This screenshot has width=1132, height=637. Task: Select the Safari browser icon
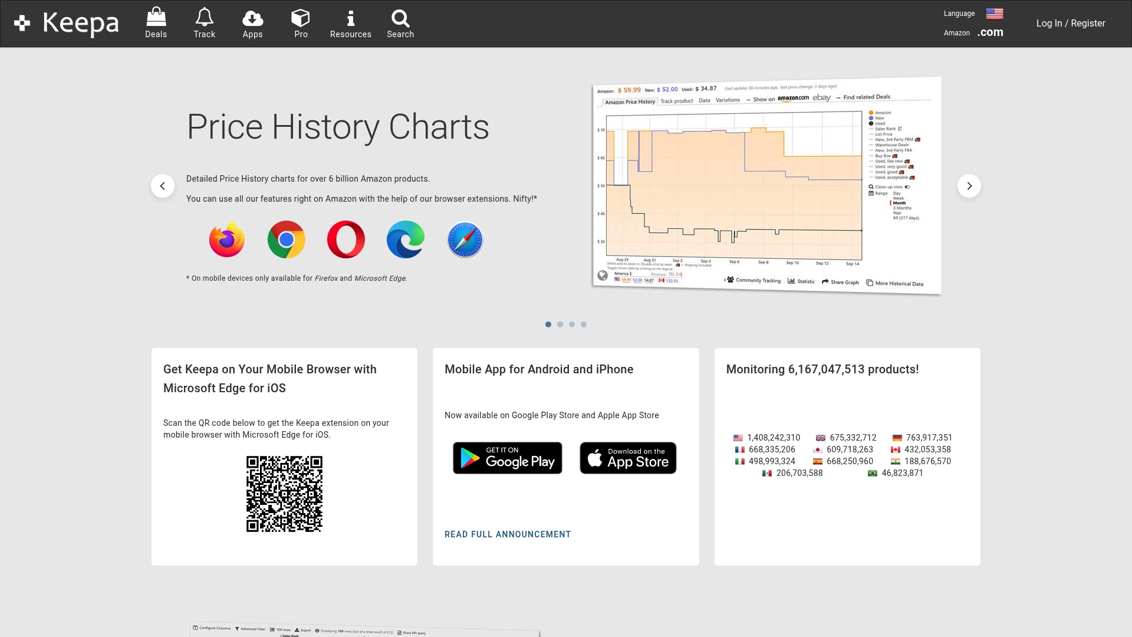(x=465, y=239)
